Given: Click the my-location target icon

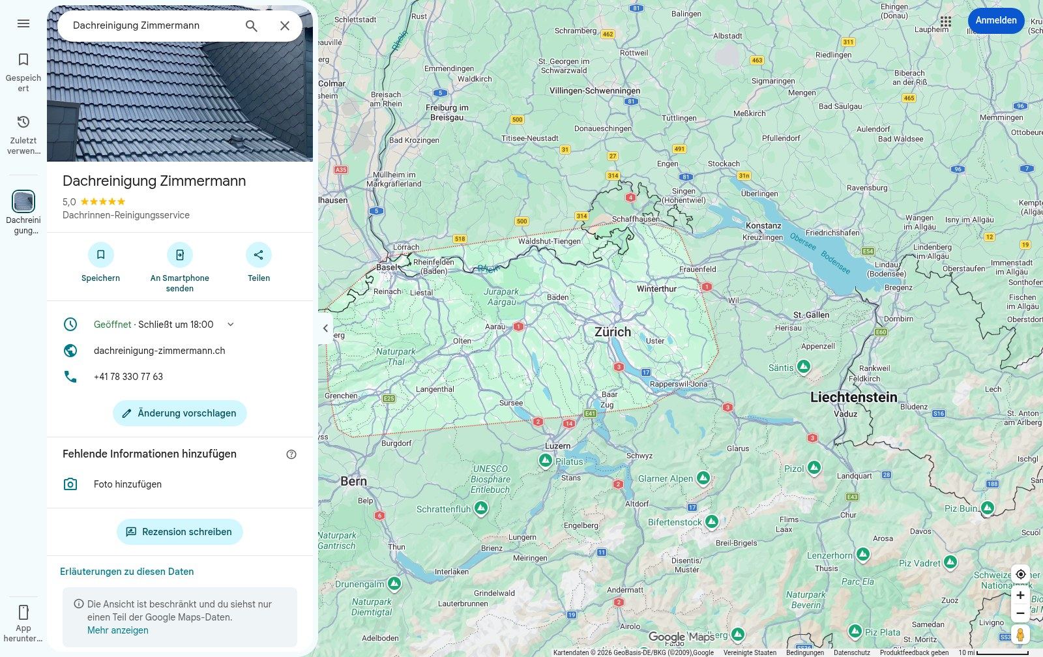Looking at the screenshot, I should (x=1021, y=574).
